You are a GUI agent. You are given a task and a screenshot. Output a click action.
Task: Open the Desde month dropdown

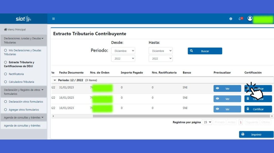point(123,51)
